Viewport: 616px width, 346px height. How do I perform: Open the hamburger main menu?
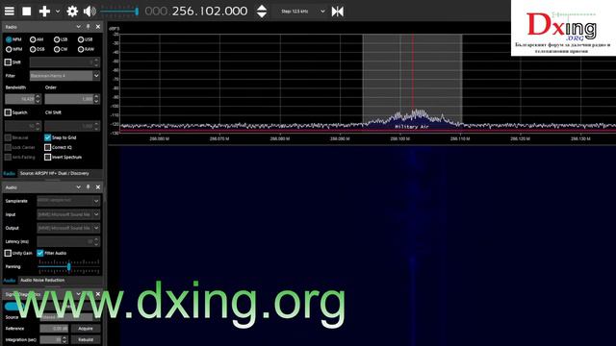coord(9,12)
